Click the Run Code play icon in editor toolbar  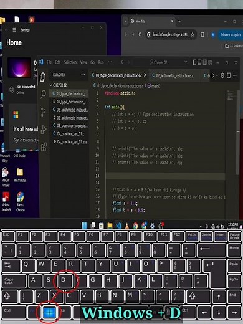[x=213, y=75]
